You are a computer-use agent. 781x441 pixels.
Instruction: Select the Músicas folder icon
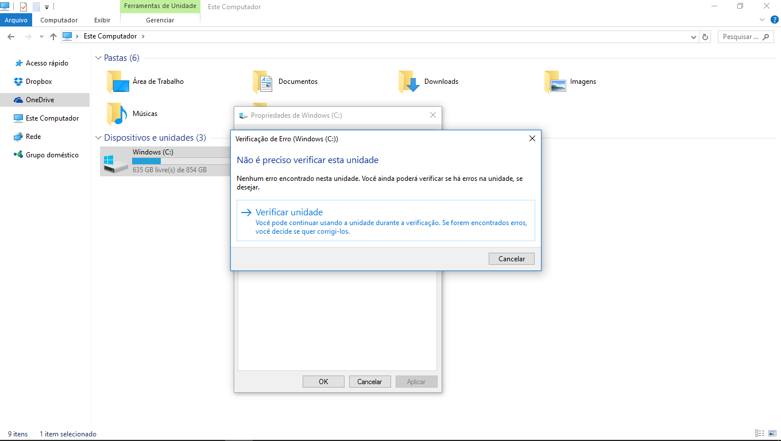point(117,114)
